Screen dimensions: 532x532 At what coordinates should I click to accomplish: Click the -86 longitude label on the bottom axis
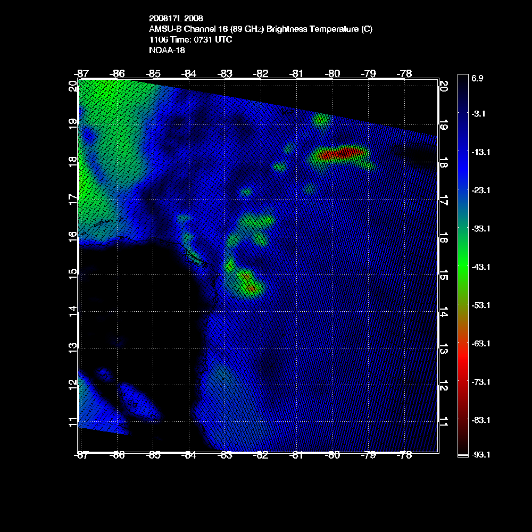(x=117, y=455)
